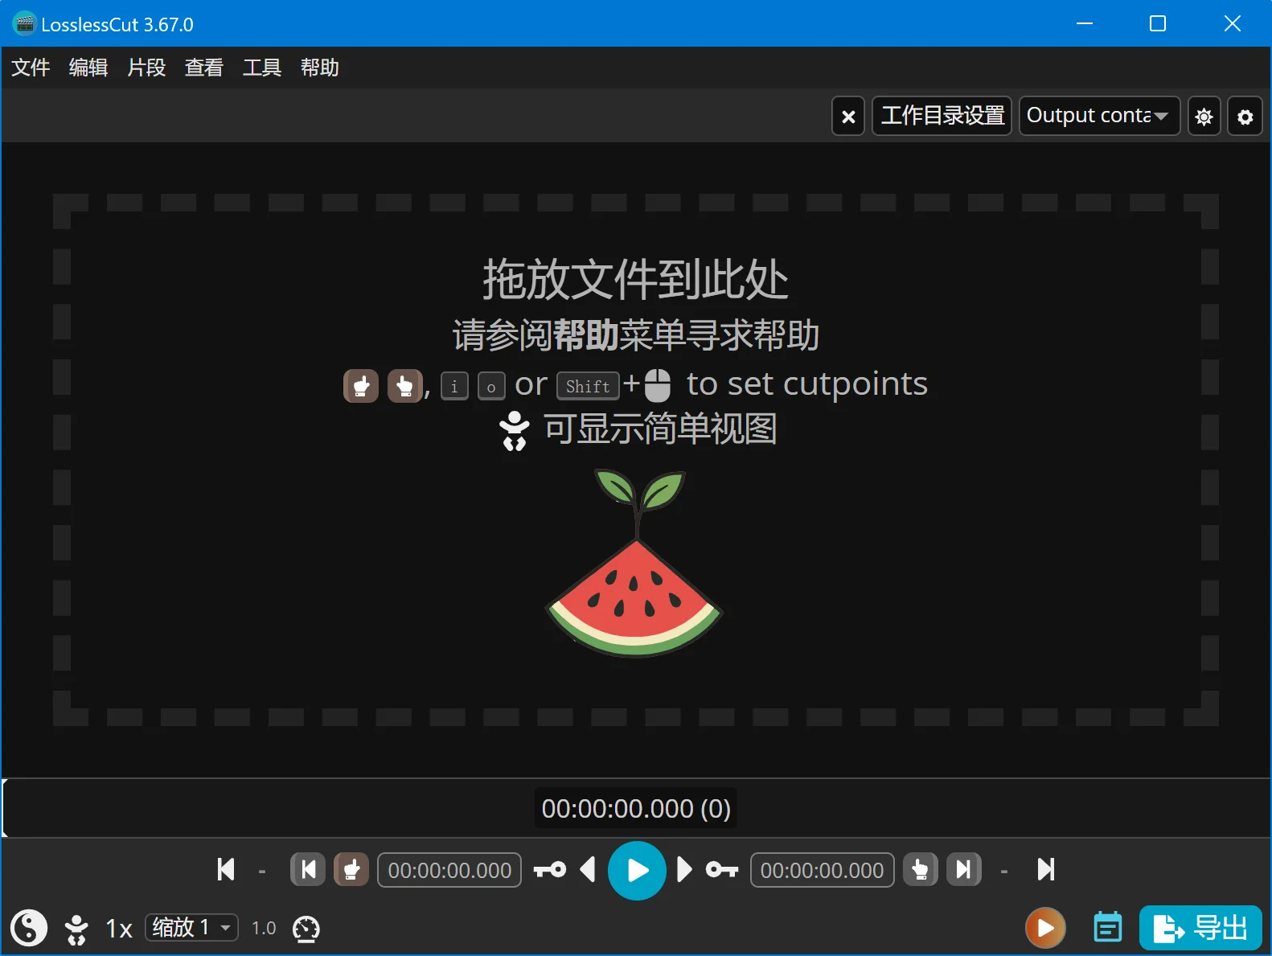Open settings gear icon in top toolbar
1272x956 pixels.
[x=1245, y=117]
